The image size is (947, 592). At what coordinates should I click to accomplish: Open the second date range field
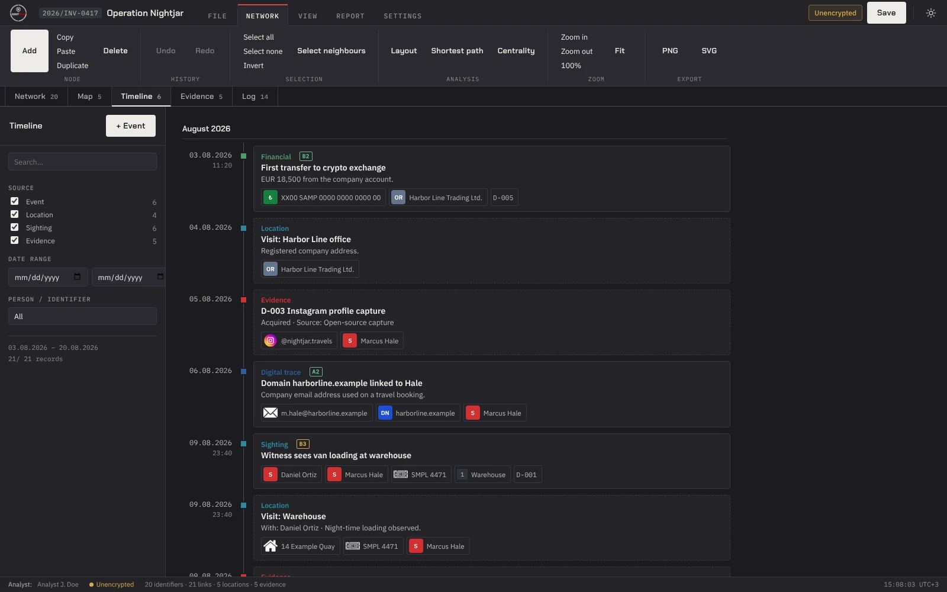pyautogui.click(x=128, y=277)
